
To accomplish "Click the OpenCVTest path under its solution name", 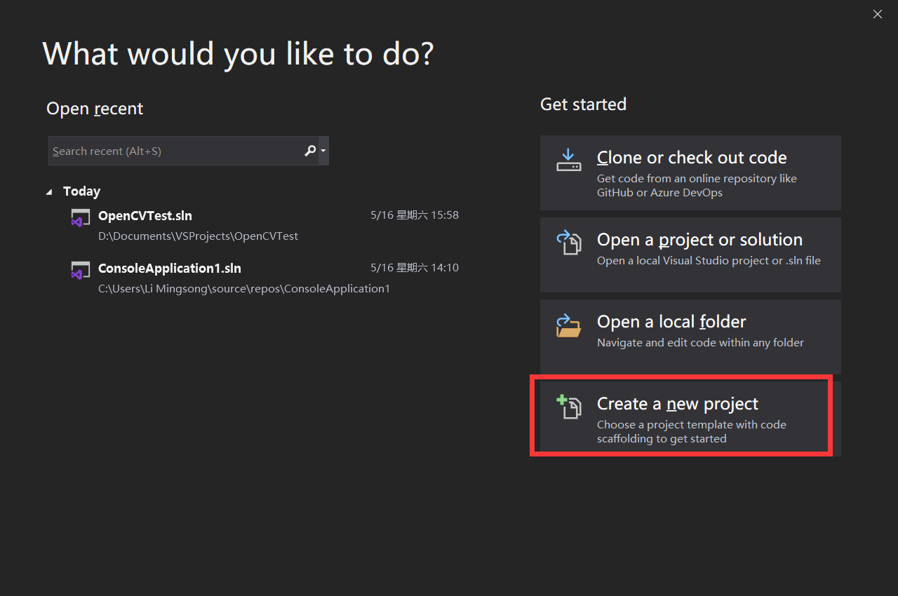I will tap(199, 236).
